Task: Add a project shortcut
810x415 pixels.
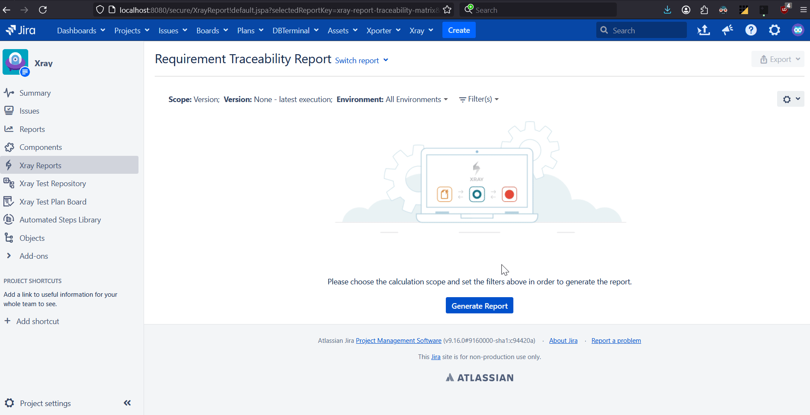Action: click(x=32, y=321)
